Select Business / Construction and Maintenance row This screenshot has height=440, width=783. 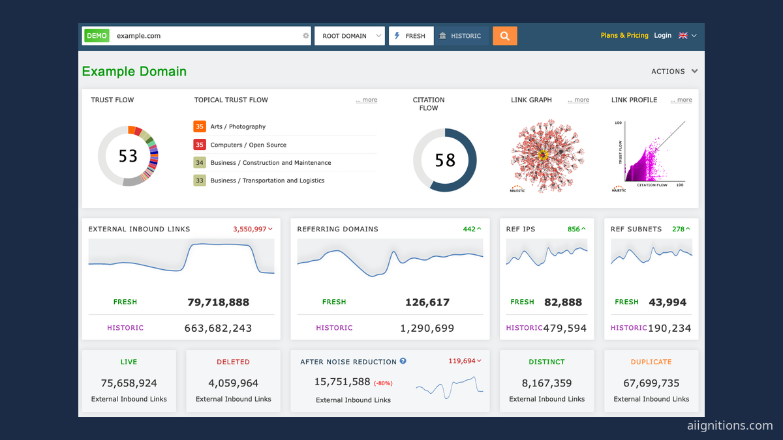(x=285, y=162)
